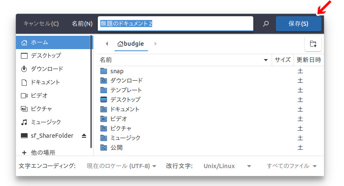This screenshot has width=344, height=186.
Task: Click the create new folder icon
Action: pos(313,44)
